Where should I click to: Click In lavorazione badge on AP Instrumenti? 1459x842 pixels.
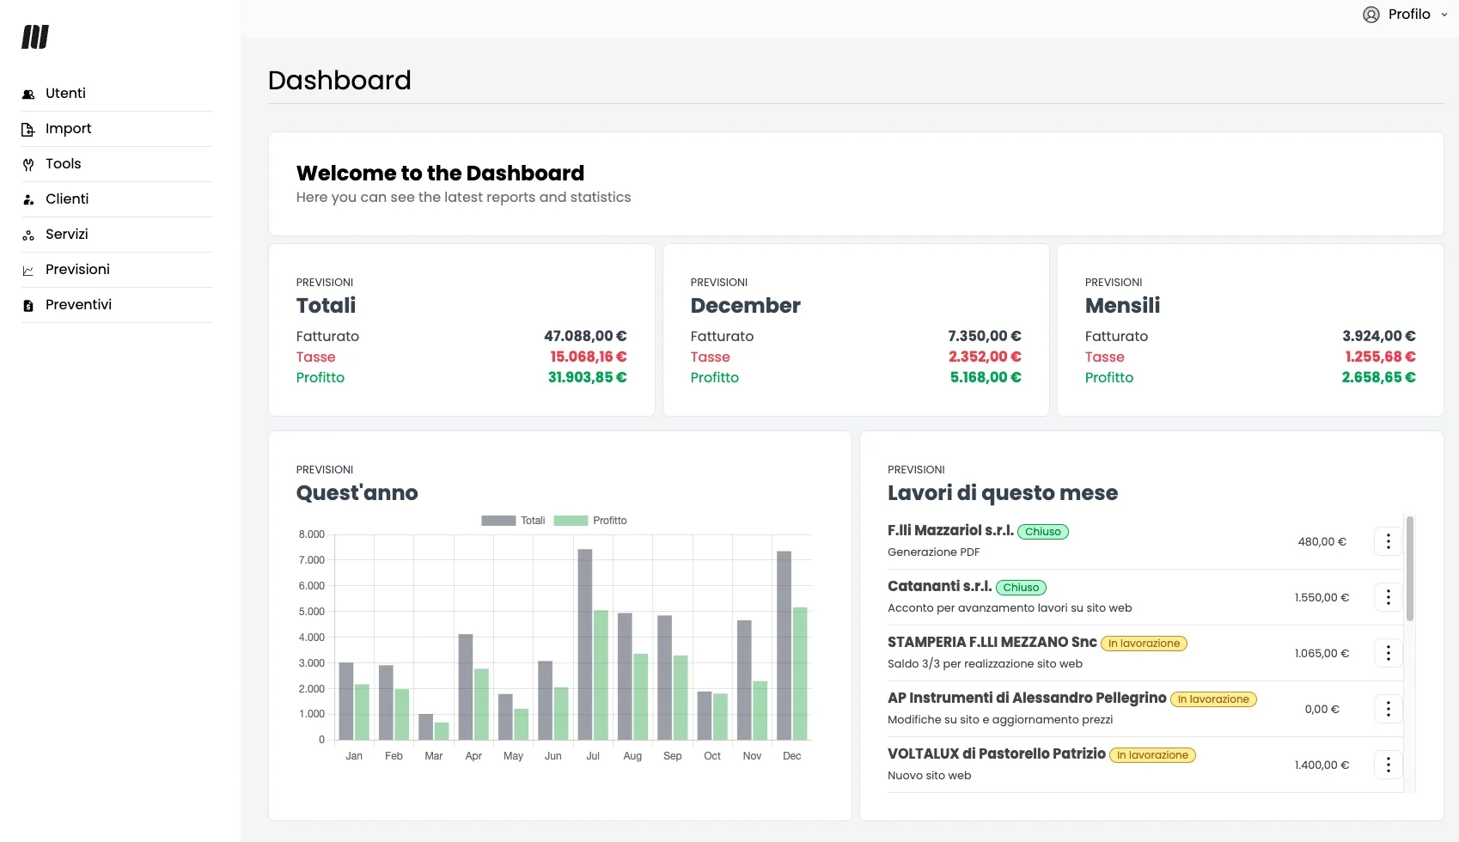1213,699
